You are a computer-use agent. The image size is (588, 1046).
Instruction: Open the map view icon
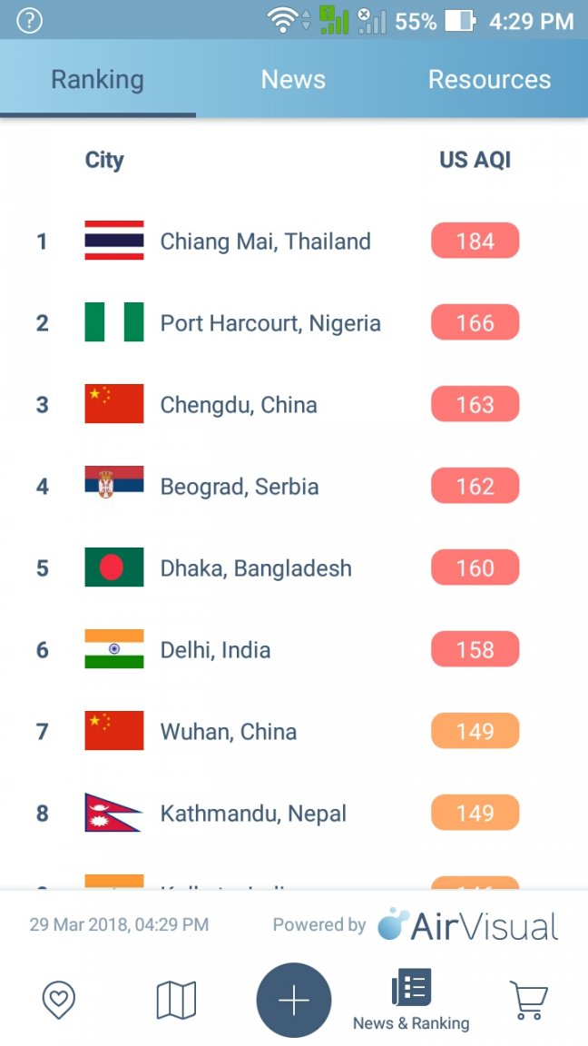pos(176,1001)
